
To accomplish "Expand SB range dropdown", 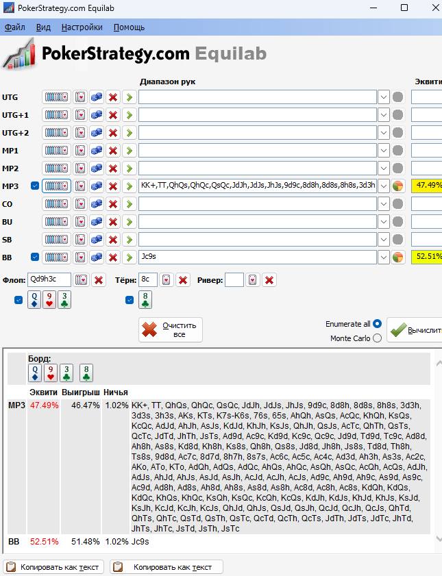I will pyautogui.click(x=384, y=240).
